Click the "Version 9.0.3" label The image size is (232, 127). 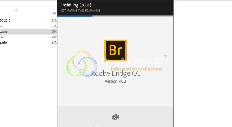click(115, 81)
